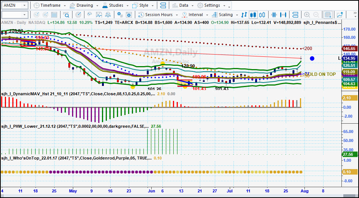The height and width of the screenshot is (198, 359).
Task: Click the zoom in magnifier icon
Action: (x=307, y=15)
